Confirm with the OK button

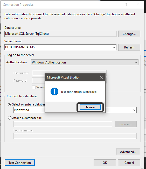105,163
